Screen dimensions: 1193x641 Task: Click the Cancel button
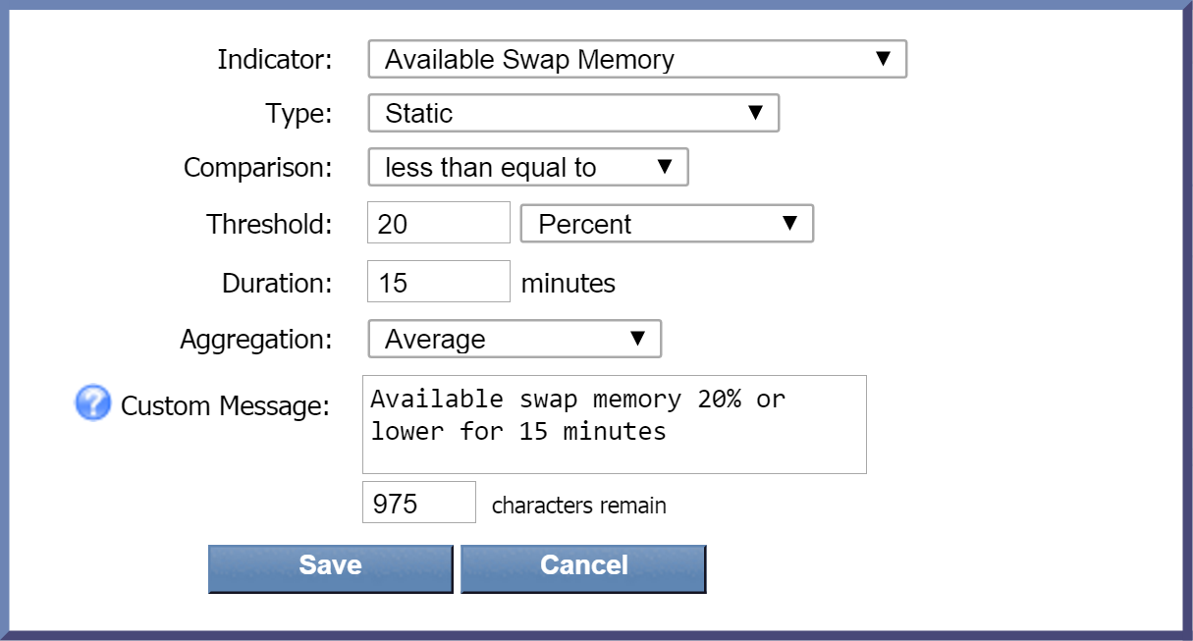point(583,569)
